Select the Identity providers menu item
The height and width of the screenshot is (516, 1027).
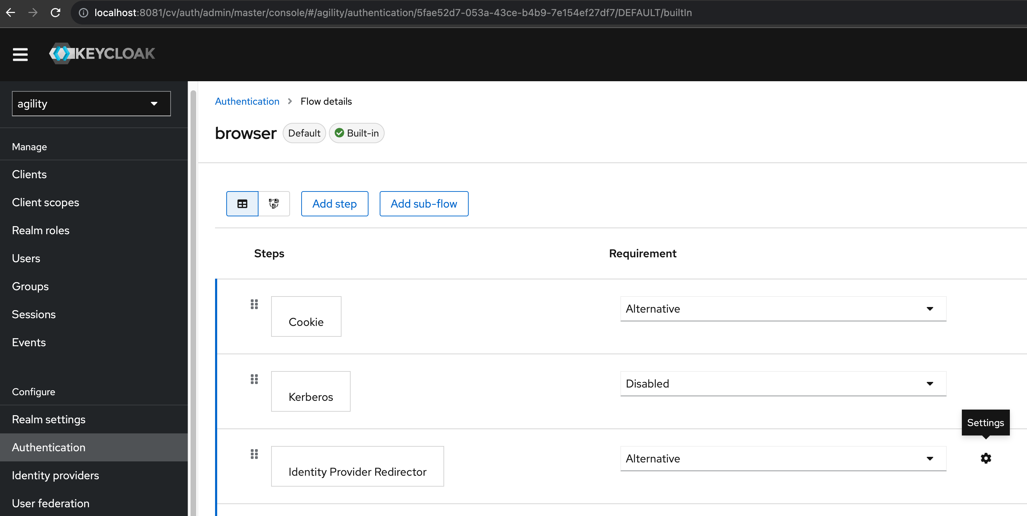[55, 475]
